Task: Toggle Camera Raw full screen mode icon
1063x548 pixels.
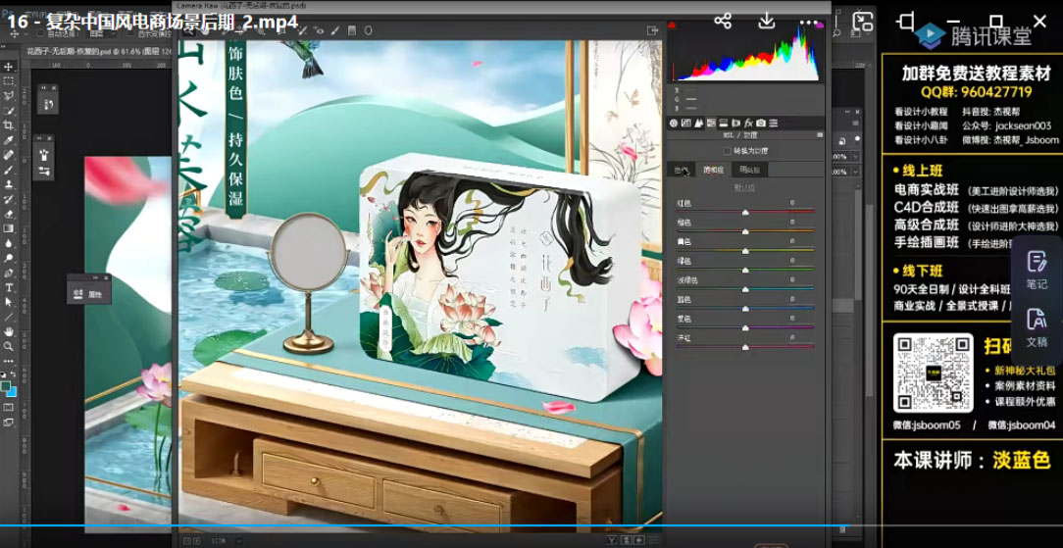Action: point(652,30)
